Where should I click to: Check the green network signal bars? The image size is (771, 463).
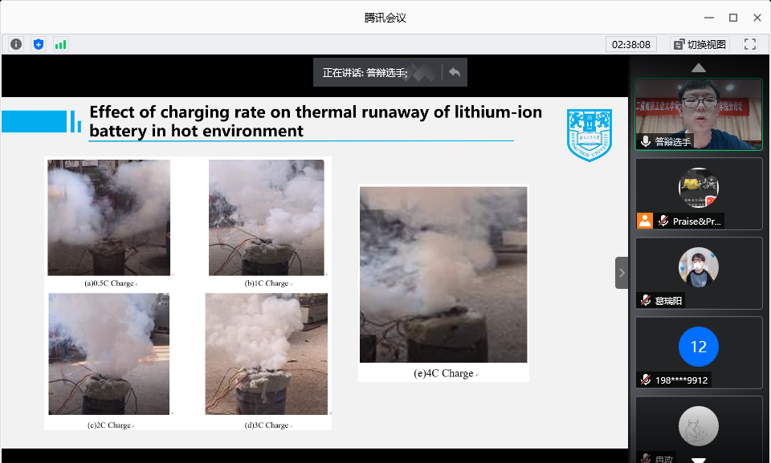tap(61, 44)
